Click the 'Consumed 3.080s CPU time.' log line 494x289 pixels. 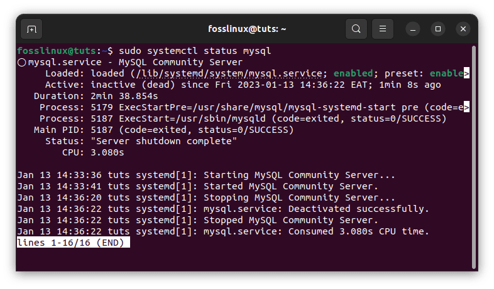point(223,231)
